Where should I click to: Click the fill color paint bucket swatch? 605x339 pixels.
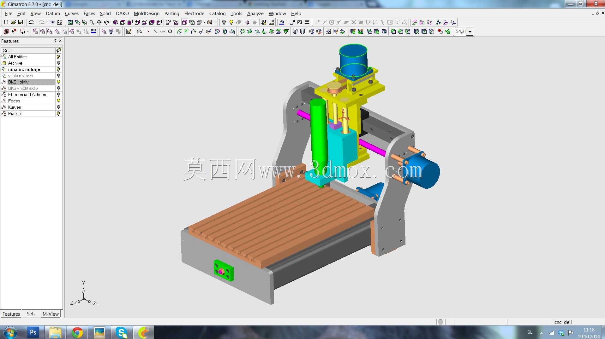[x=281, y=22]
